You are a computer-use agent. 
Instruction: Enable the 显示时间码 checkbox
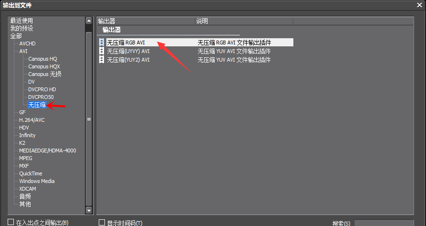coord(102,223)
